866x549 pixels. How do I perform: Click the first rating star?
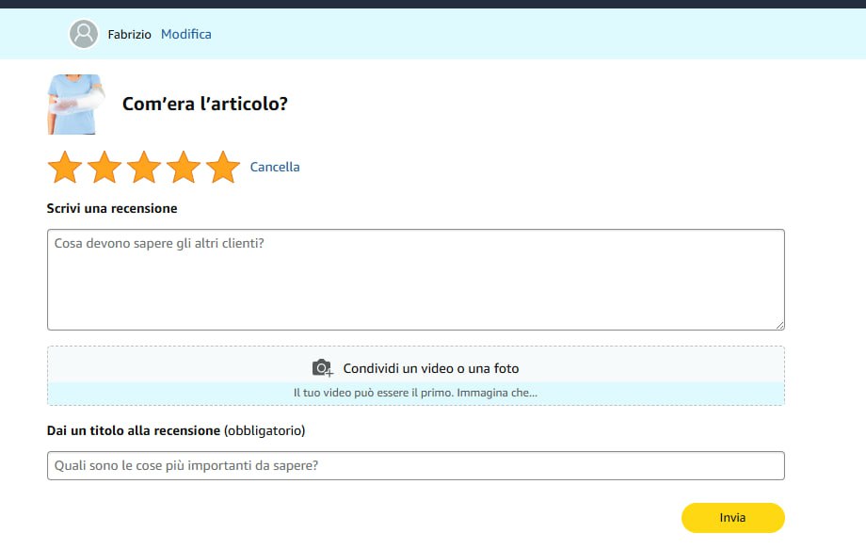[x=65, y=168]
